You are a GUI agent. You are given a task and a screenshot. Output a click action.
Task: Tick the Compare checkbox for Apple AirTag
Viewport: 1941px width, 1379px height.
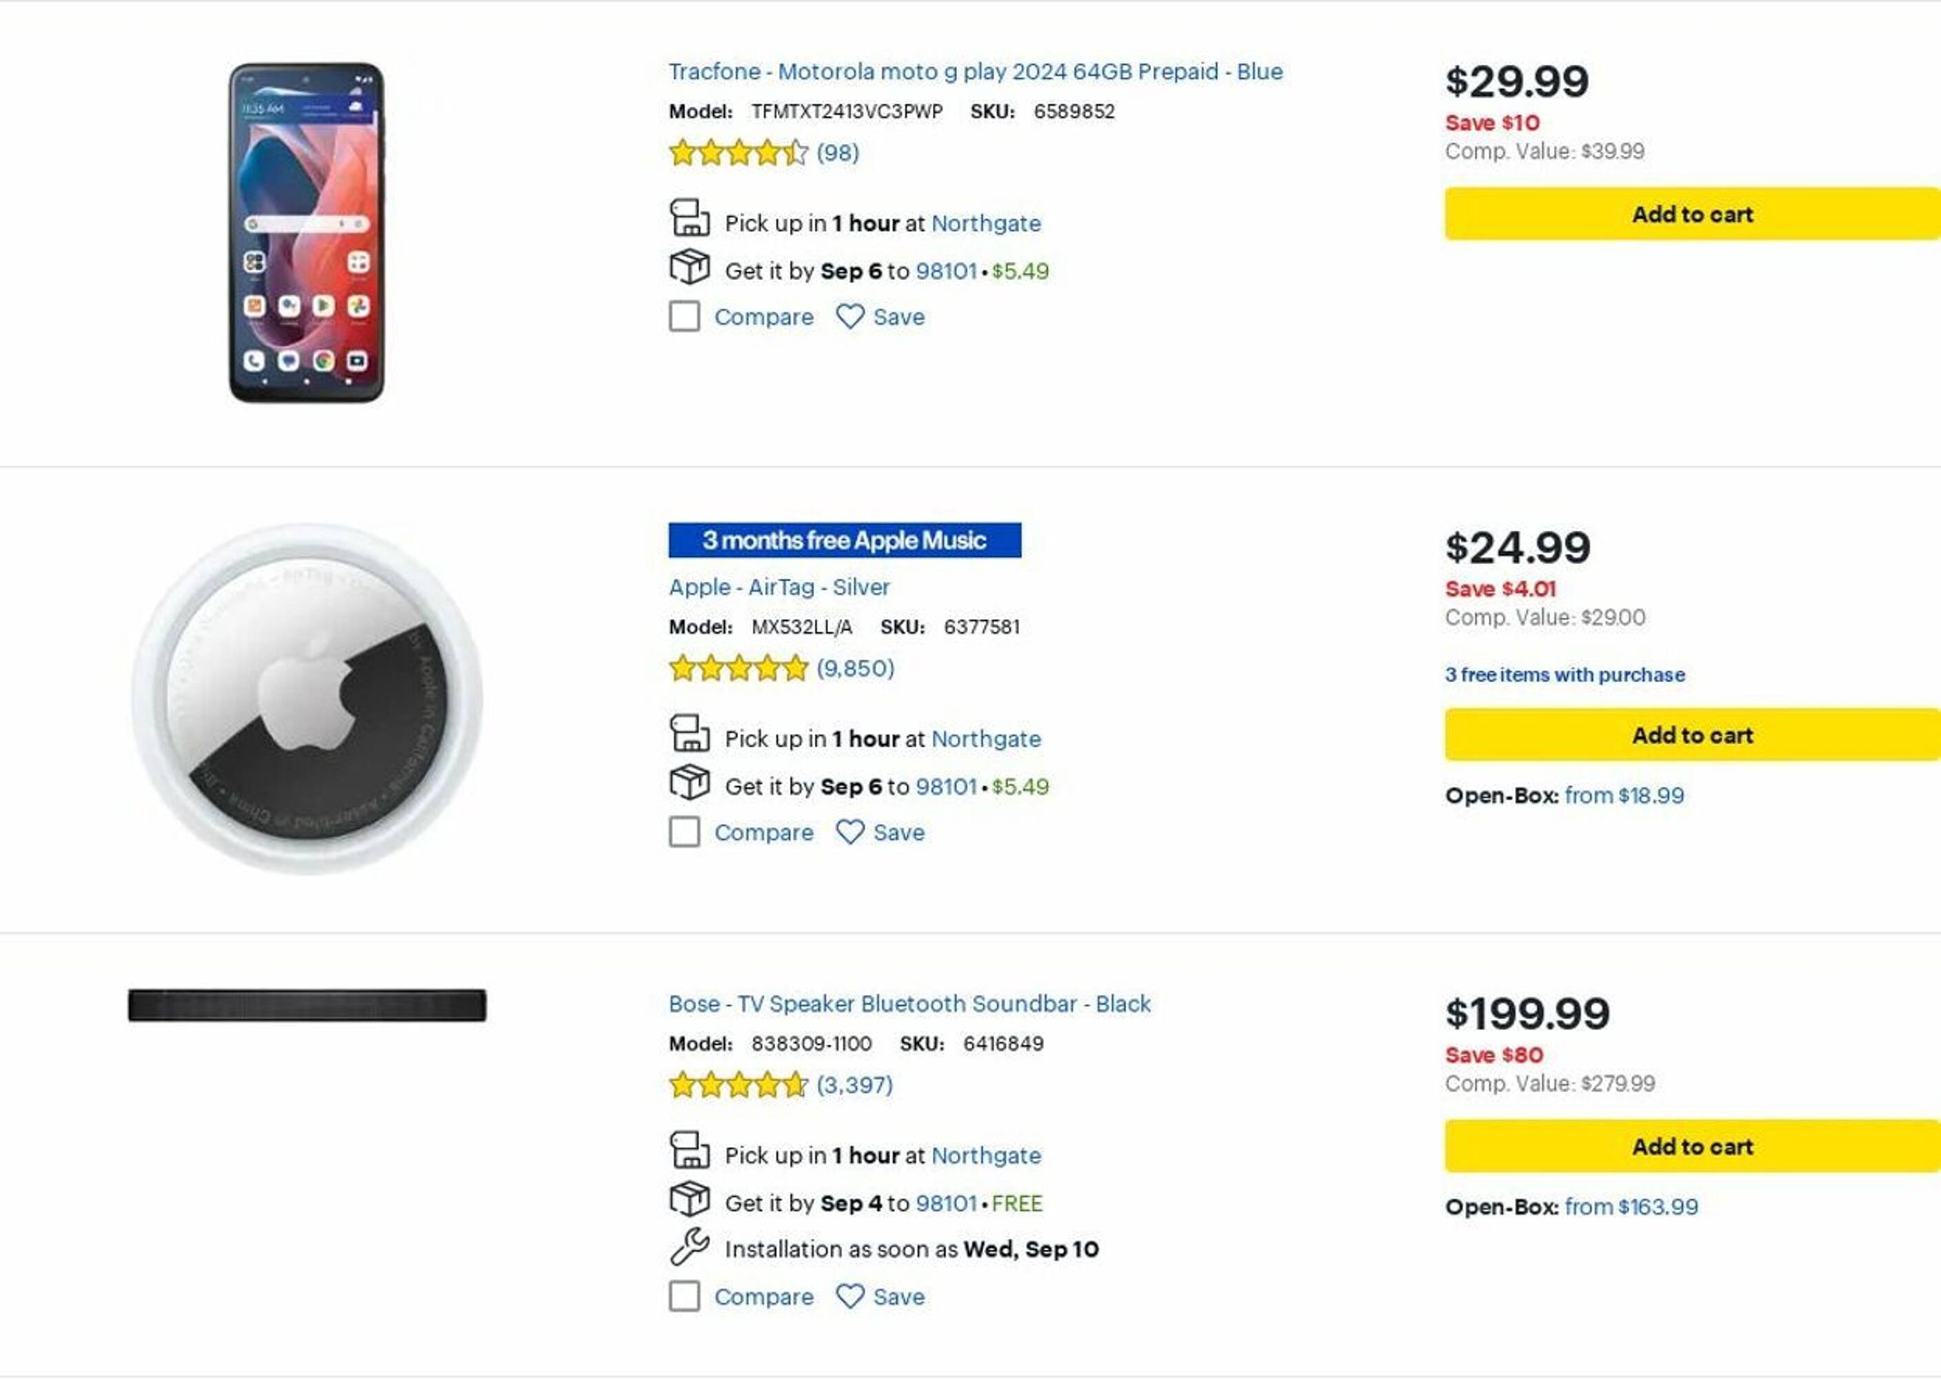[685, 832]
